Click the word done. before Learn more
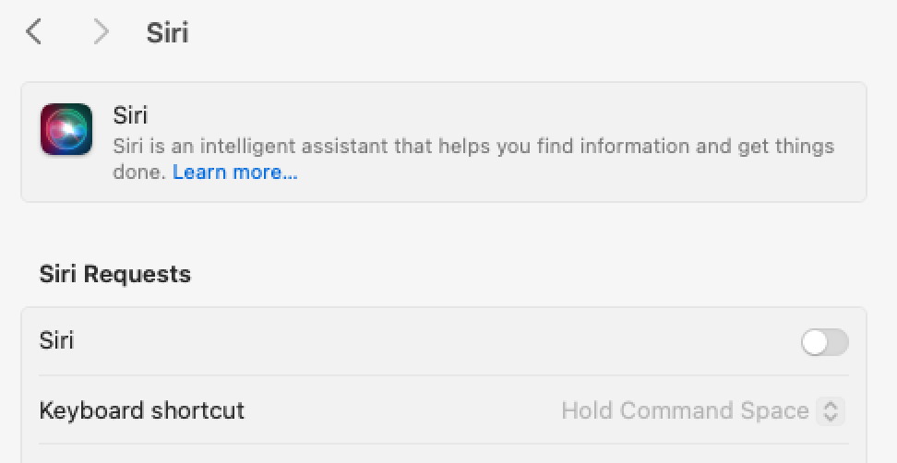Screen dimensions: 897x463 click(x=139, y=172)
